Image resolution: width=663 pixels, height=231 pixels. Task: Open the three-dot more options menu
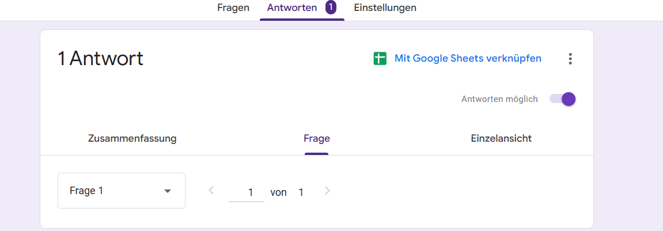point(570,59)
